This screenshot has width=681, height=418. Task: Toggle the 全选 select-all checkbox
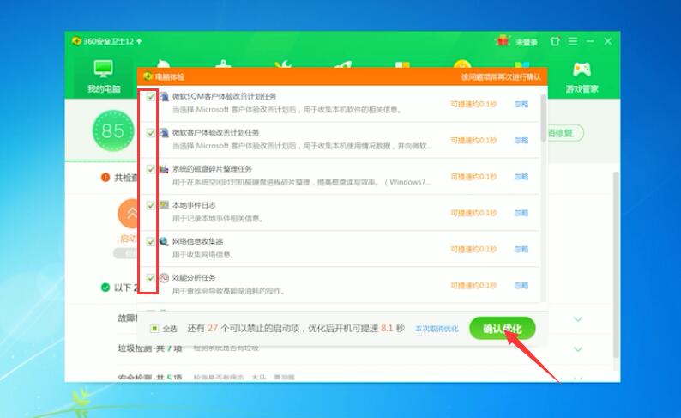154,329
